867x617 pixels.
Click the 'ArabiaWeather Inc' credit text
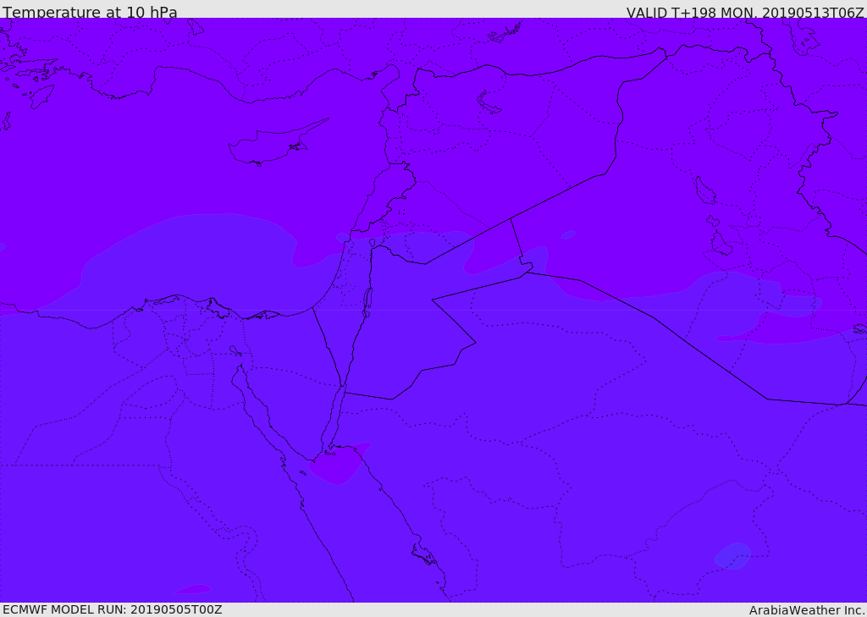point(806,610)
